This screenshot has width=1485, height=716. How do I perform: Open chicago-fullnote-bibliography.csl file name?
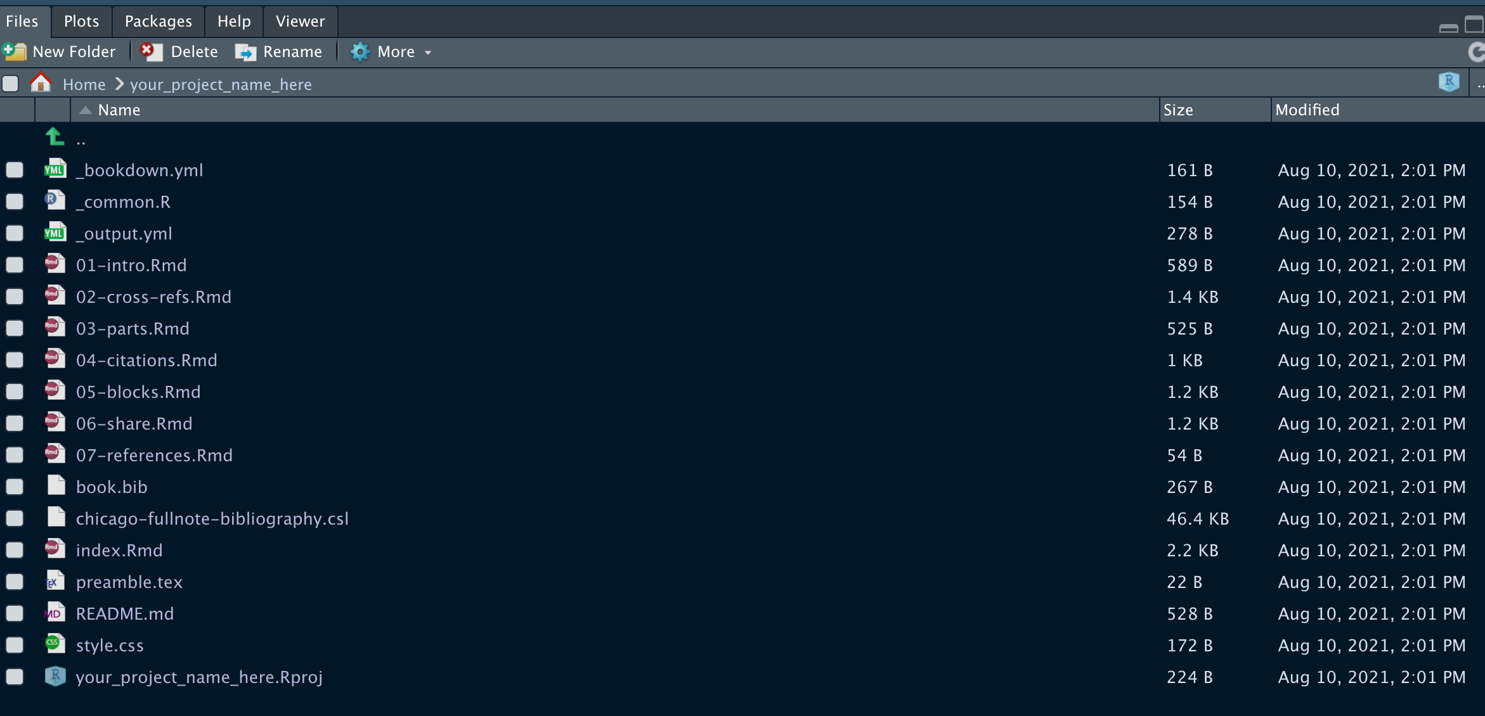[x=212, y=518]
